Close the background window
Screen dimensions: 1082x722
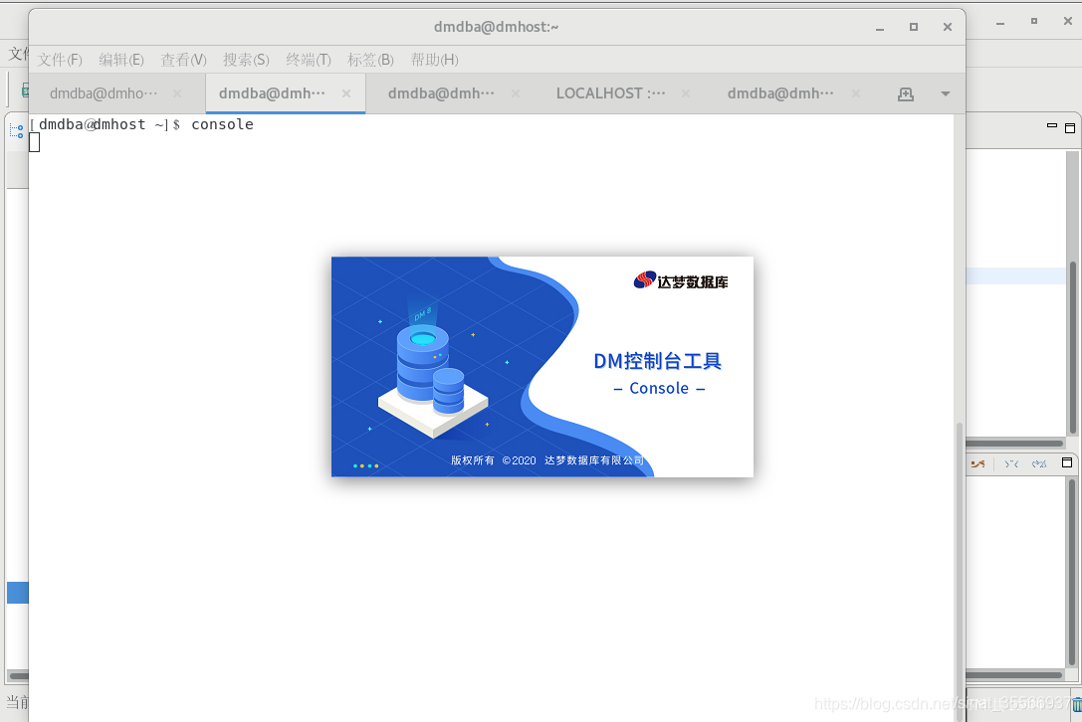point(1067,21)
